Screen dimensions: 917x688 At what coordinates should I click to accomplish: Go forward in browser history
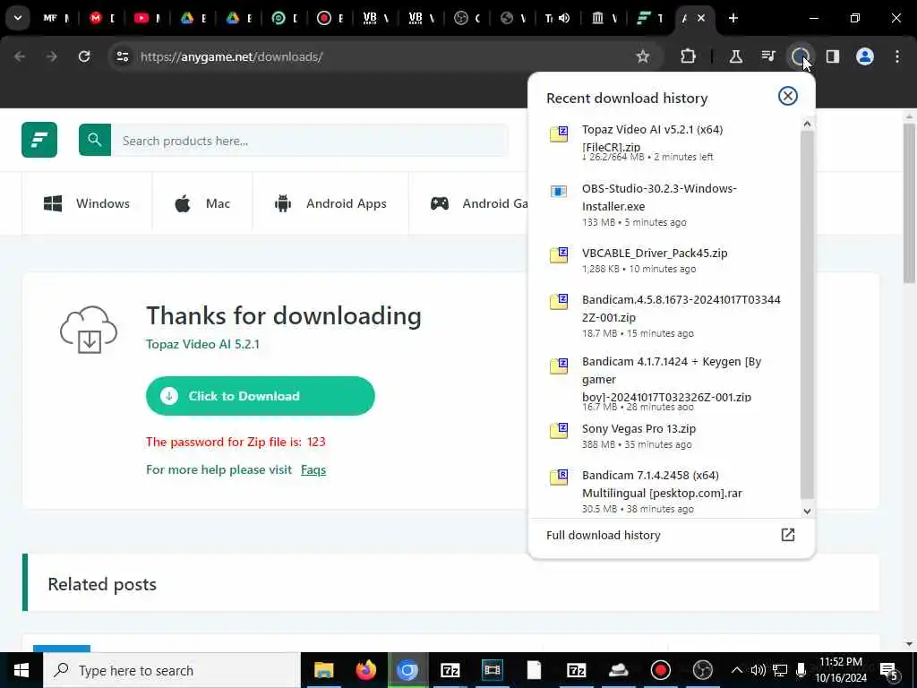tap(51, 56)
